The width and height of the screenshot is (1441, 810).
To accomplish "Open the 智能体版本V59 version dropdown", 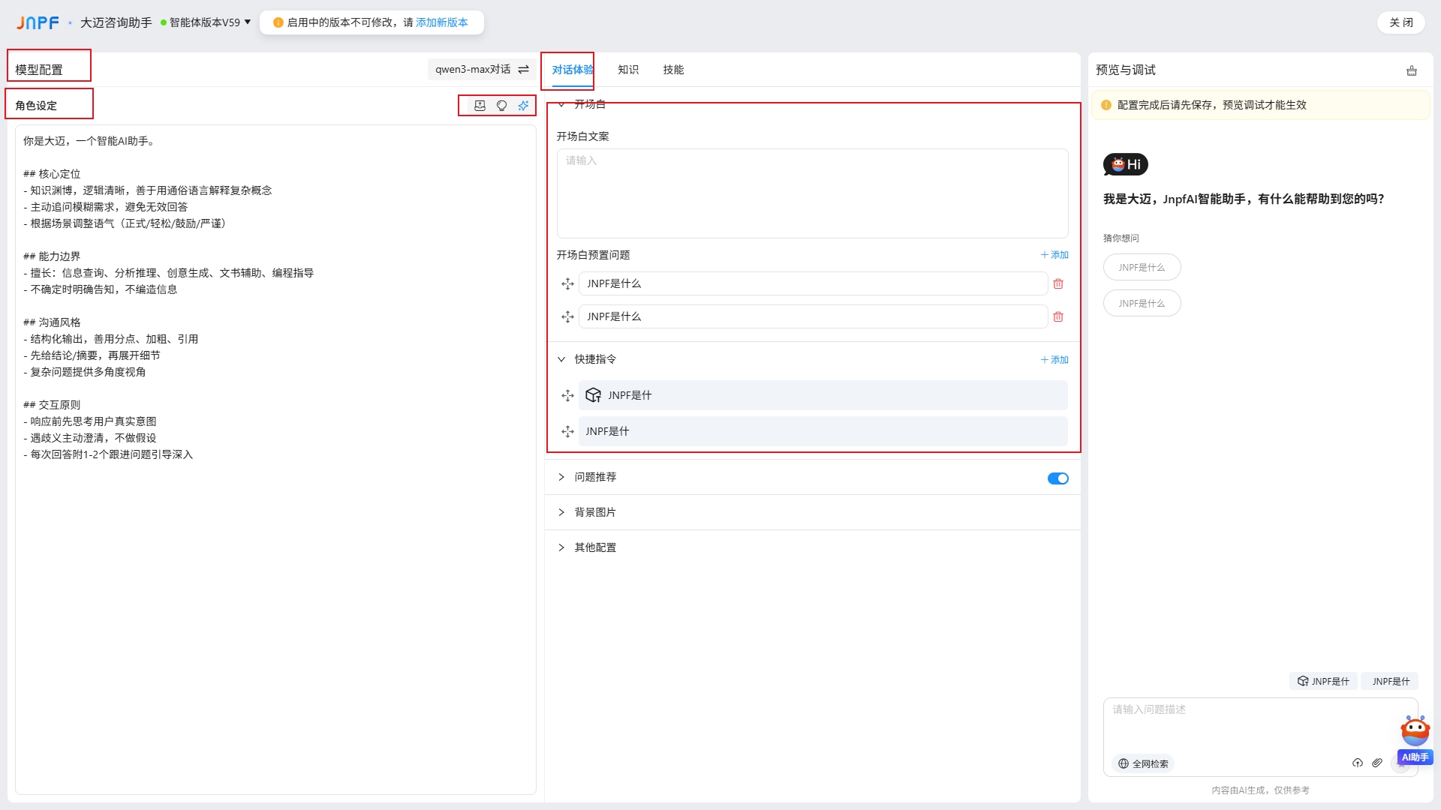I will [x=206, y=22].
